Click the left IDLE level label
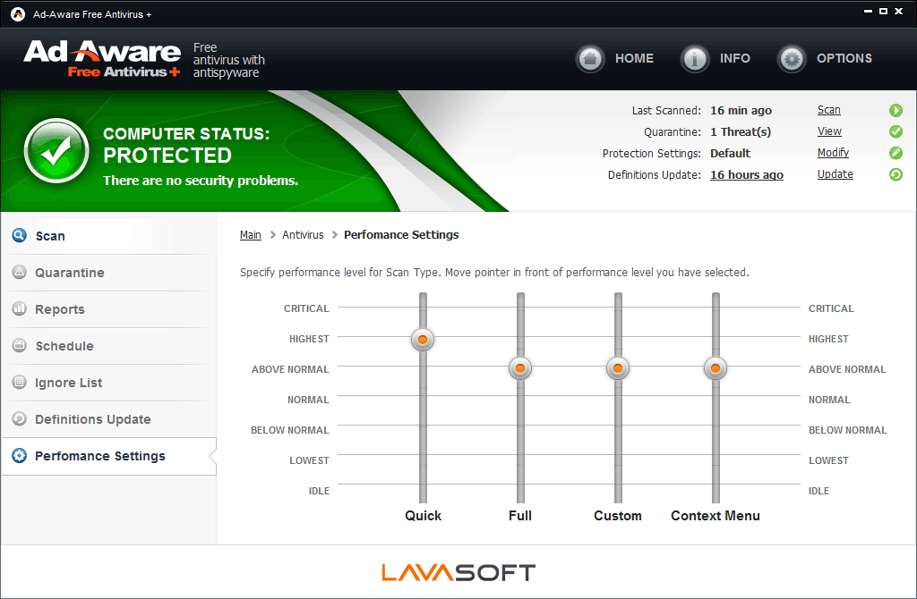917x599 pixels. click(319, 491)
